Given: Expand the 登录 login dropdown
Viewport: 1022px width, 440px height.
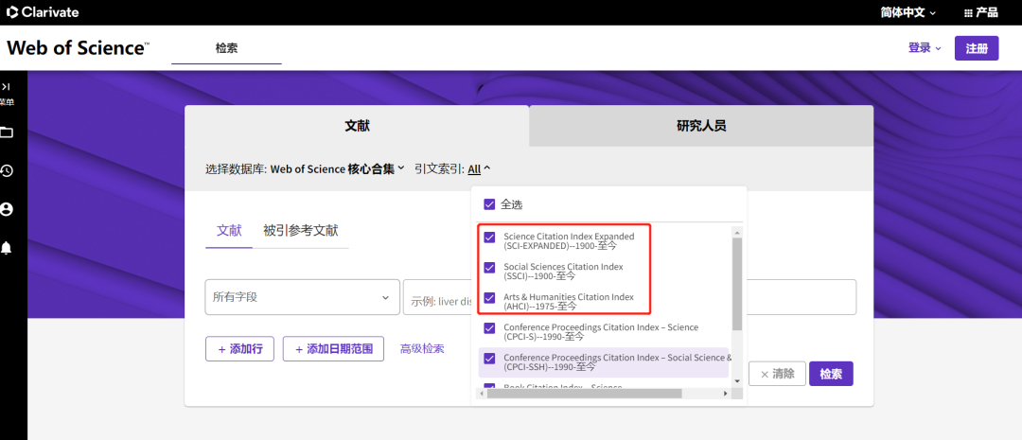Looking at the screenshot, I should 925,47.
